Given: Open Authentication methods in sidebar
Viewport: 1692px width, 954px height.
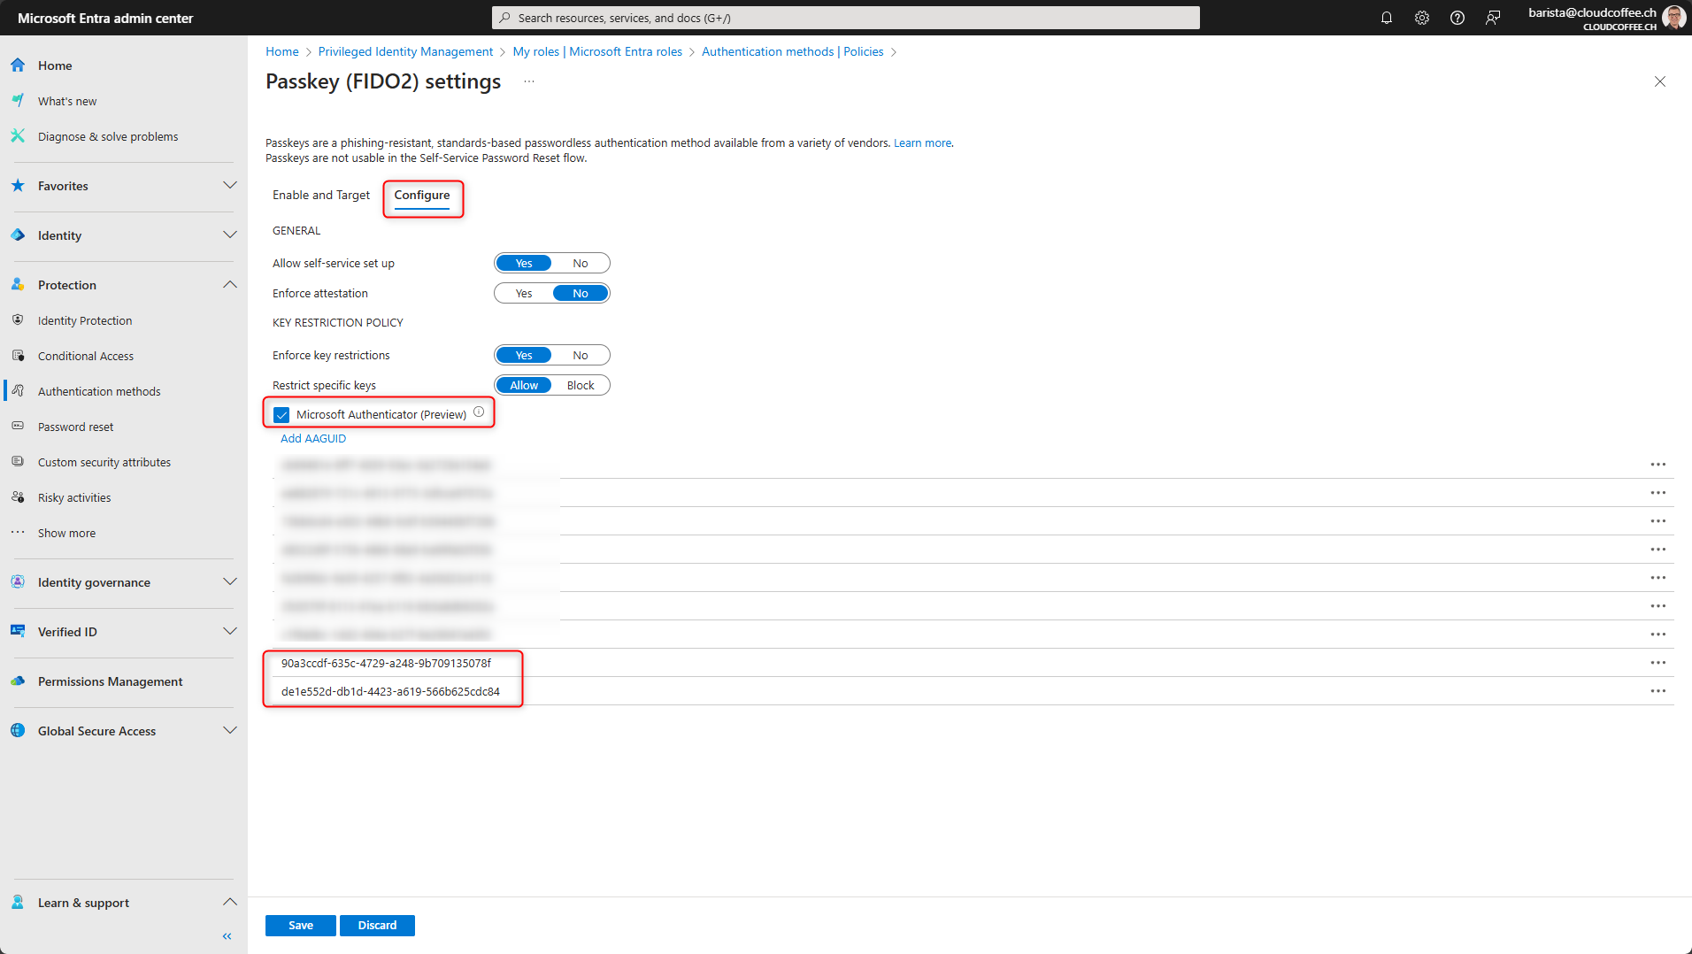Looking at the screenshot, I should [99, 391].
